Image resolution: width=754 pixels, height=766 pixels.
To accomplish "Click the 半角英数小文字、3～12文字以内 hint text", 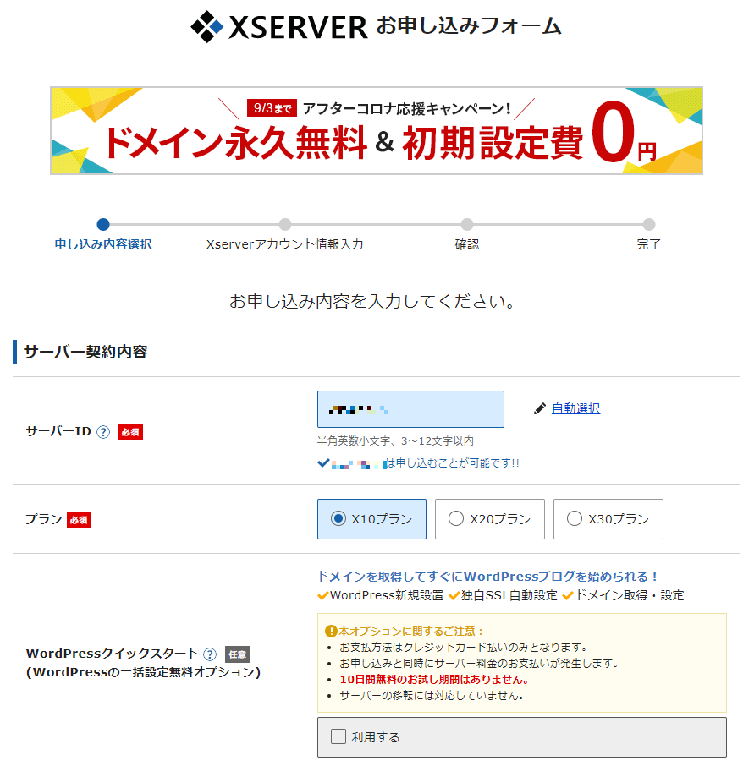I will coord(395,441).
